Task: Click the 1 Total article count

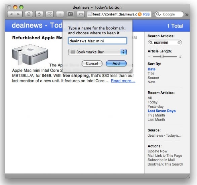Action: [x=175, y=26]
